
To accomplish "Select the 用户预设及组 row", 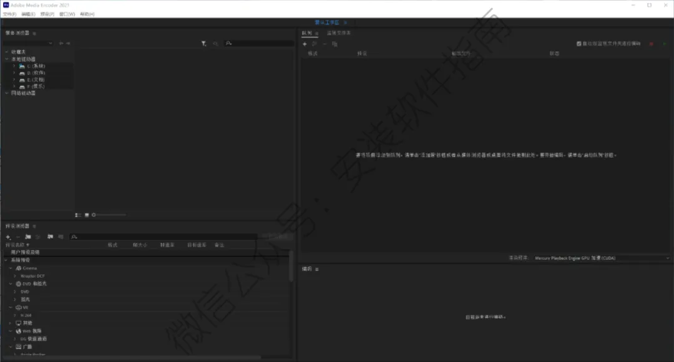I will [146, 252].
